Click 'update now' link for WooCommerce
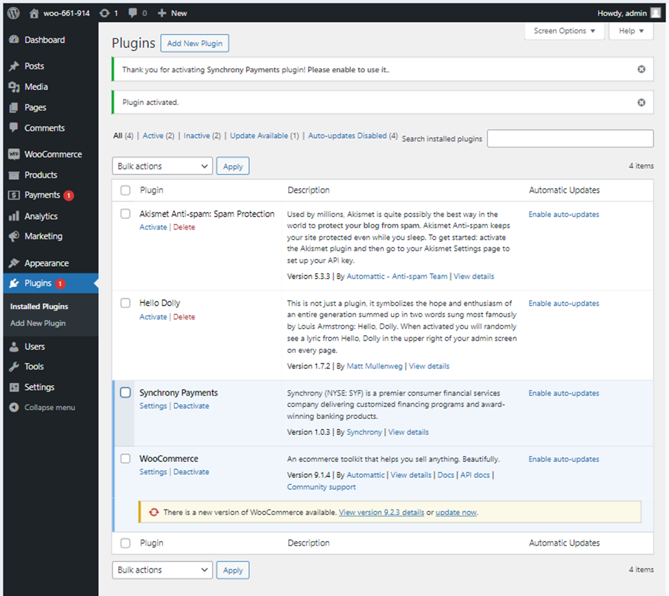The width and height of the screenshot is (669, 596). (456, 512)
